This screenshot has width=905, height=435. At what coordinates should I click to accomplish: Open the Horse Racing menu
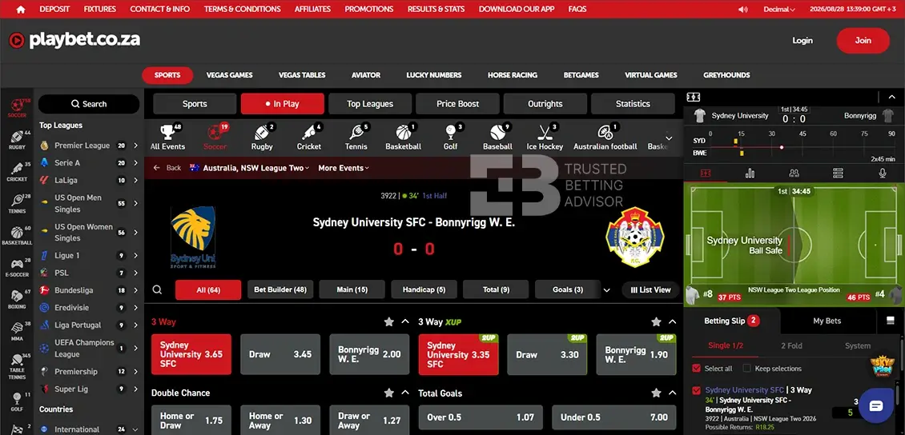coord(513,75)
